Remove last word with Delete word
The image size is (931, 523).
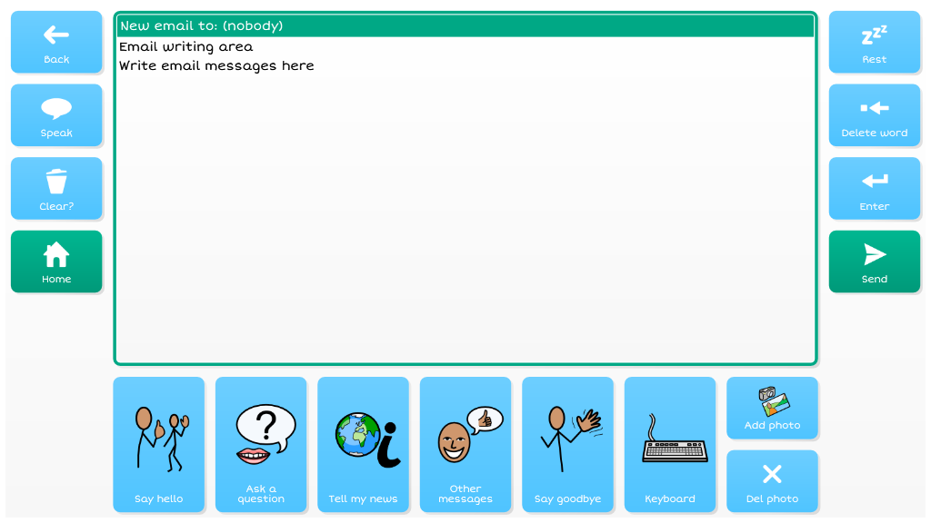[874, 115]
